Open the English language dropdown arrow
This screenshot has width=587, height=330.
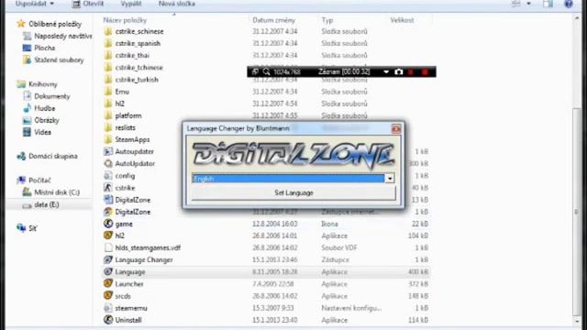click(x=390, y=179)
